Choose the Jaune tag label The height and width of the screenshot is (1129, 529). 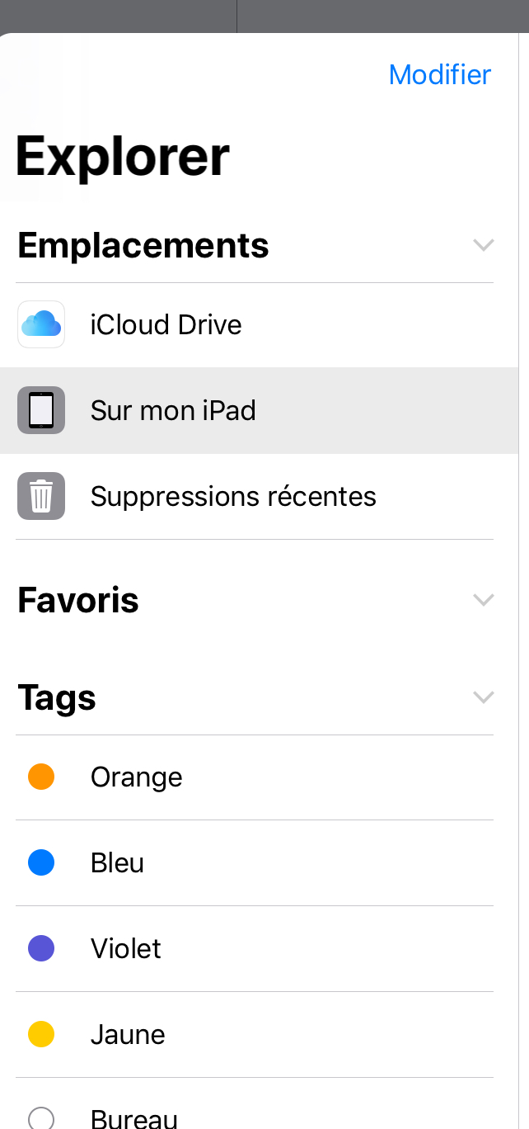pos(128,1034)
